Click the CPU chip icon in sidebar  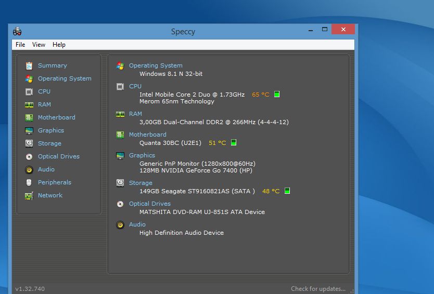click(29, 92)
